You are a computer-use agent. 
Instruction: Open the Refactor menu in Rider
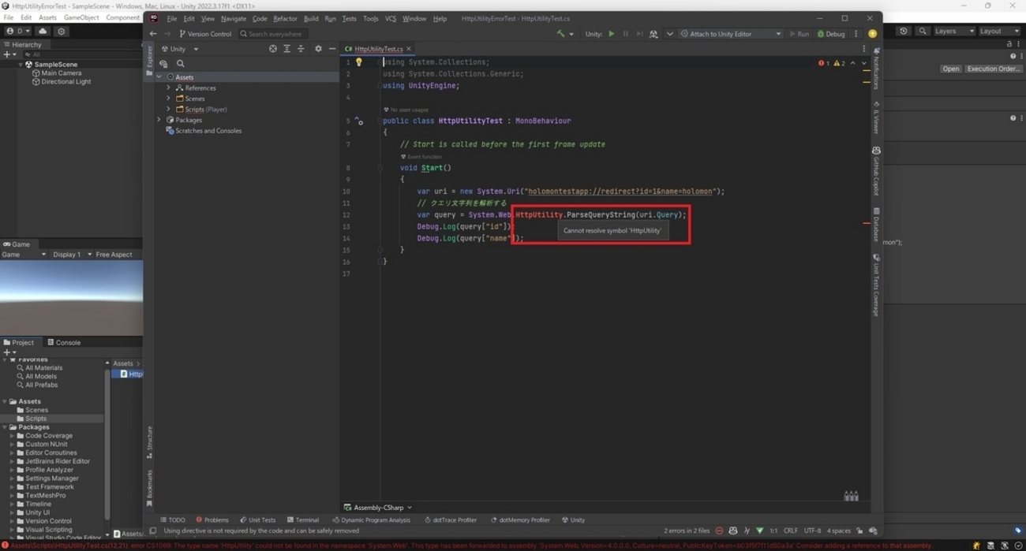(285, 19)
